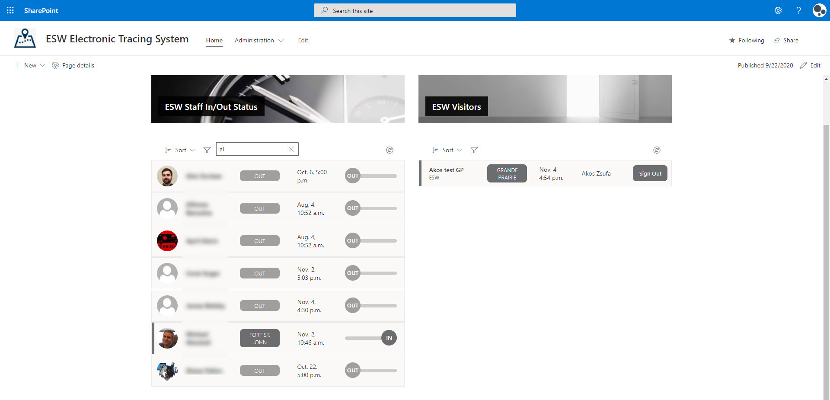Click the Share site button

click(786, 40)
